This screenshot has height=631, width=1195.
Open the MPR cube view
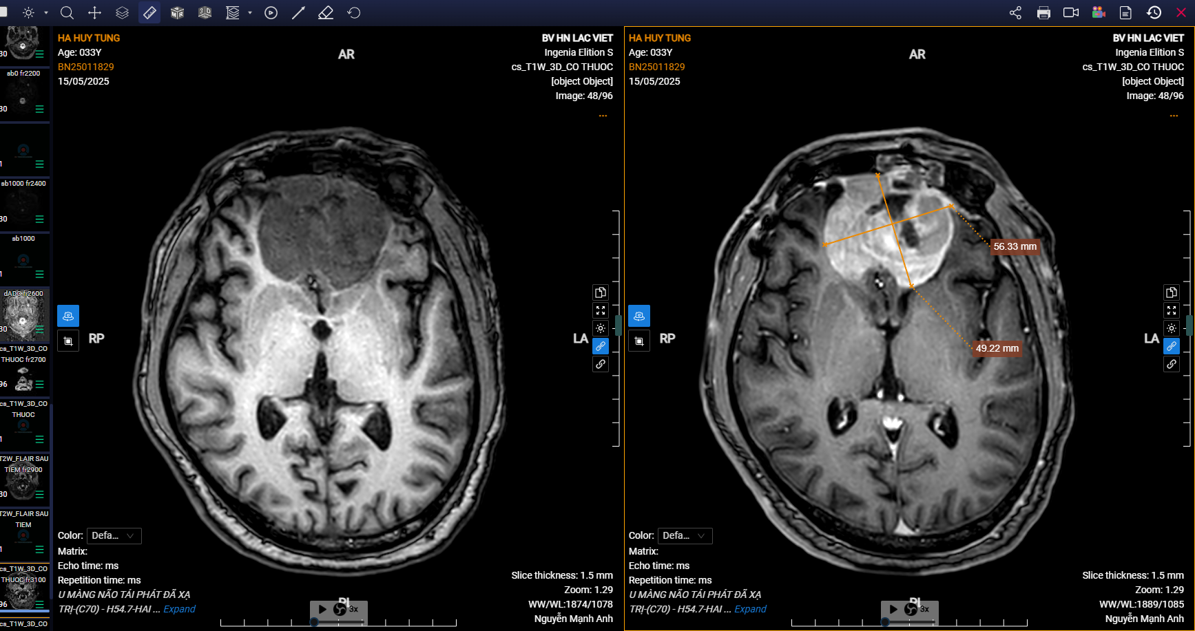pos(177,13)
